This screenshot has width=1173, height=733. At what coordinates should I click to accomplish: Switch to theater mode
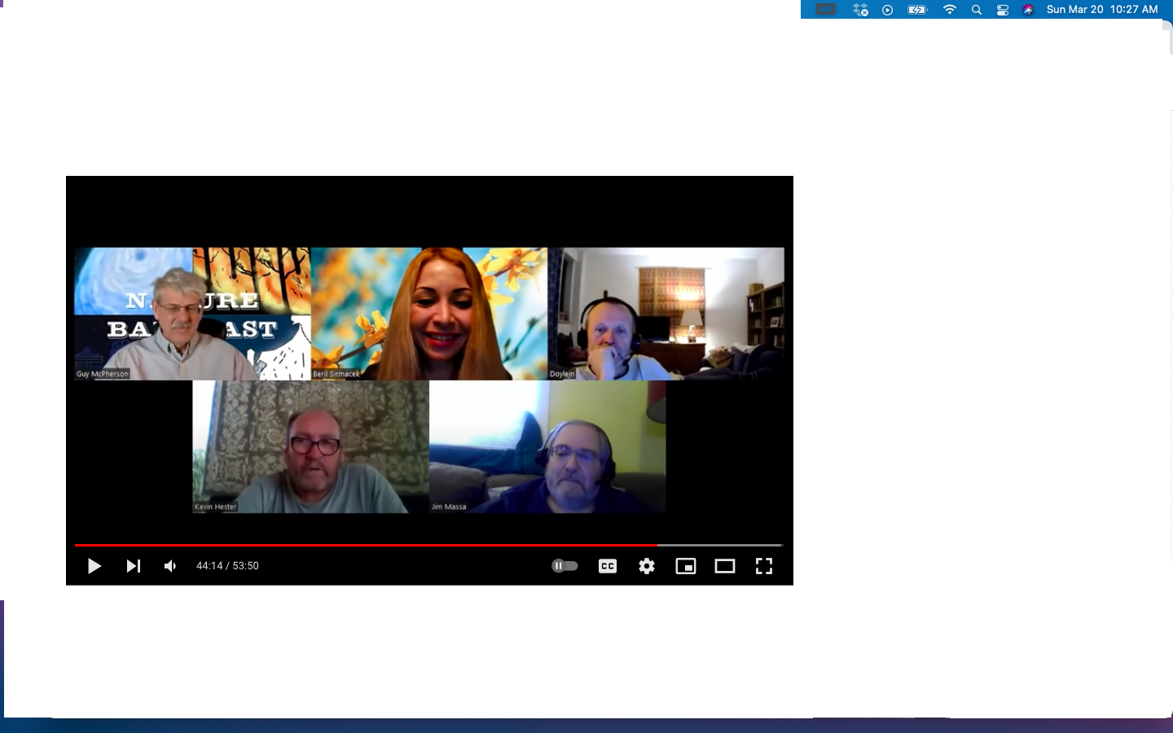[x=725, y=566]
